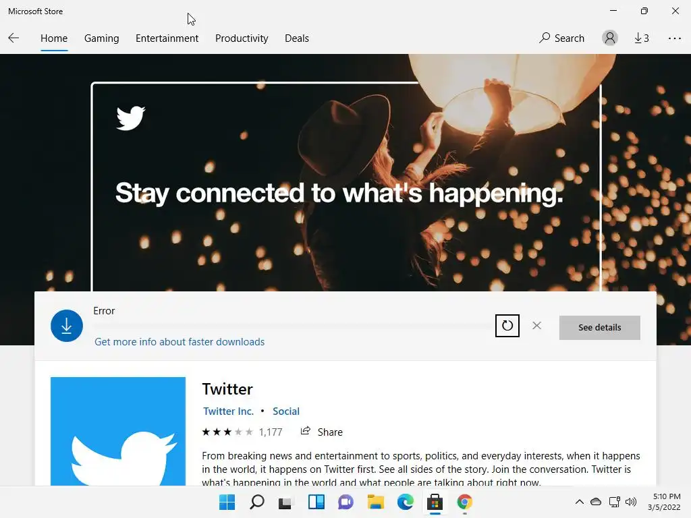Open the volume tray icon

[631, 502]
